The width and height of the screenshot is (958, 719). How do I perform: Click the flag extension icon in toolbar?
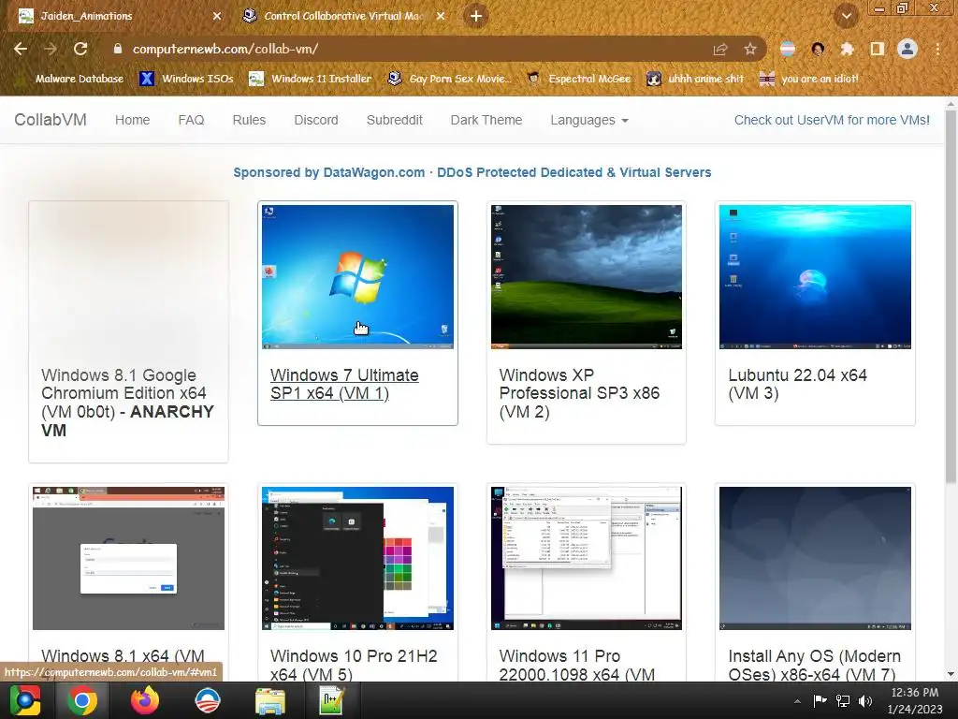tap(788, 49)
